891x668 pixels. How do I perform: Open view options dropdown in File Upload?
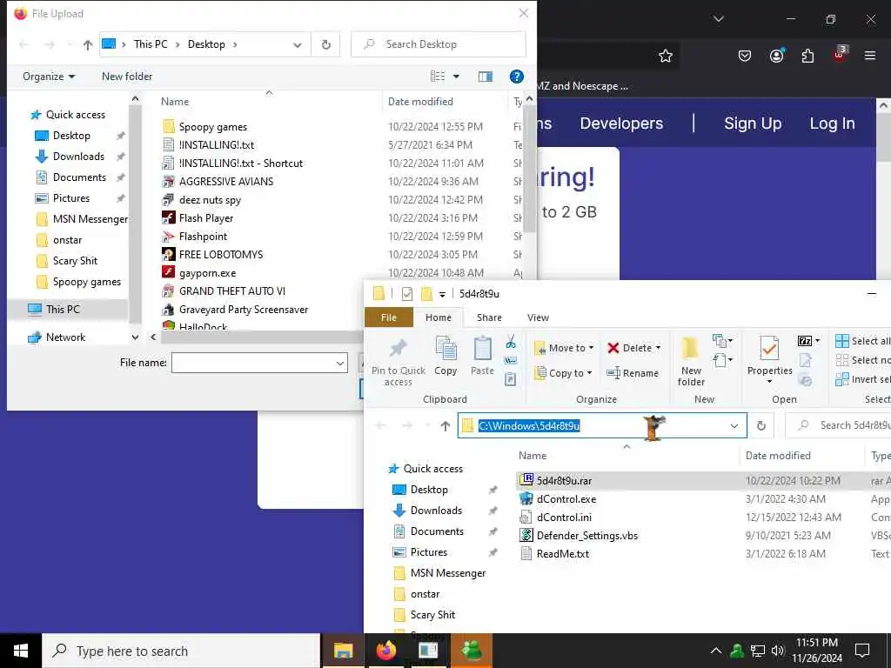(x=456, y=77)
